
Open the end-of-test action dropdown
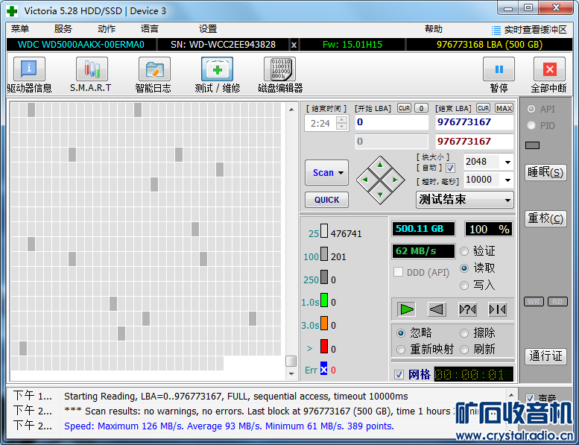coord(507,201)
